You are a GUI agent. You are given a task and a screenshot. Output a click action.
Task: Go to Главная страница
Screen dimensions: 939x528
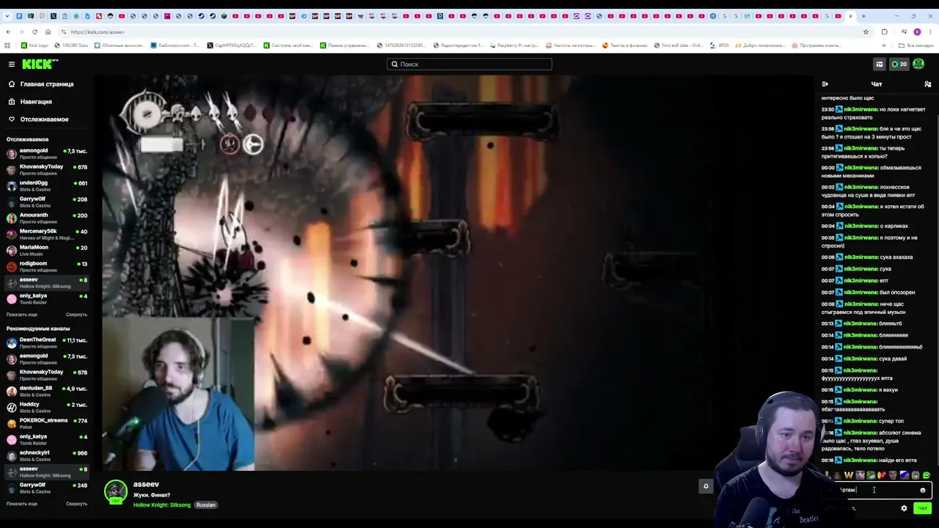click(x=47, y=84)
